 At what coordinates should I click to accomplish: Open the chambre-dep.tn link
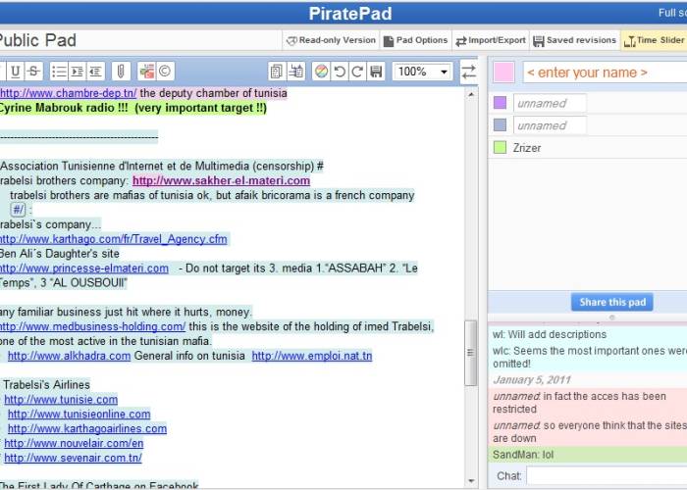(68, 93)
